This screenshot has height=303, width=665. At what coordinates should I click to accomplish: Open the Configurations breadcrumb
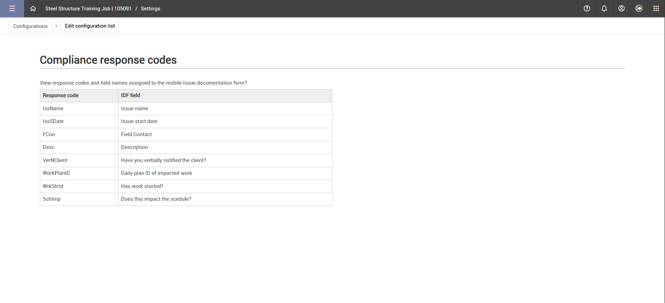[x=30, y=26]
